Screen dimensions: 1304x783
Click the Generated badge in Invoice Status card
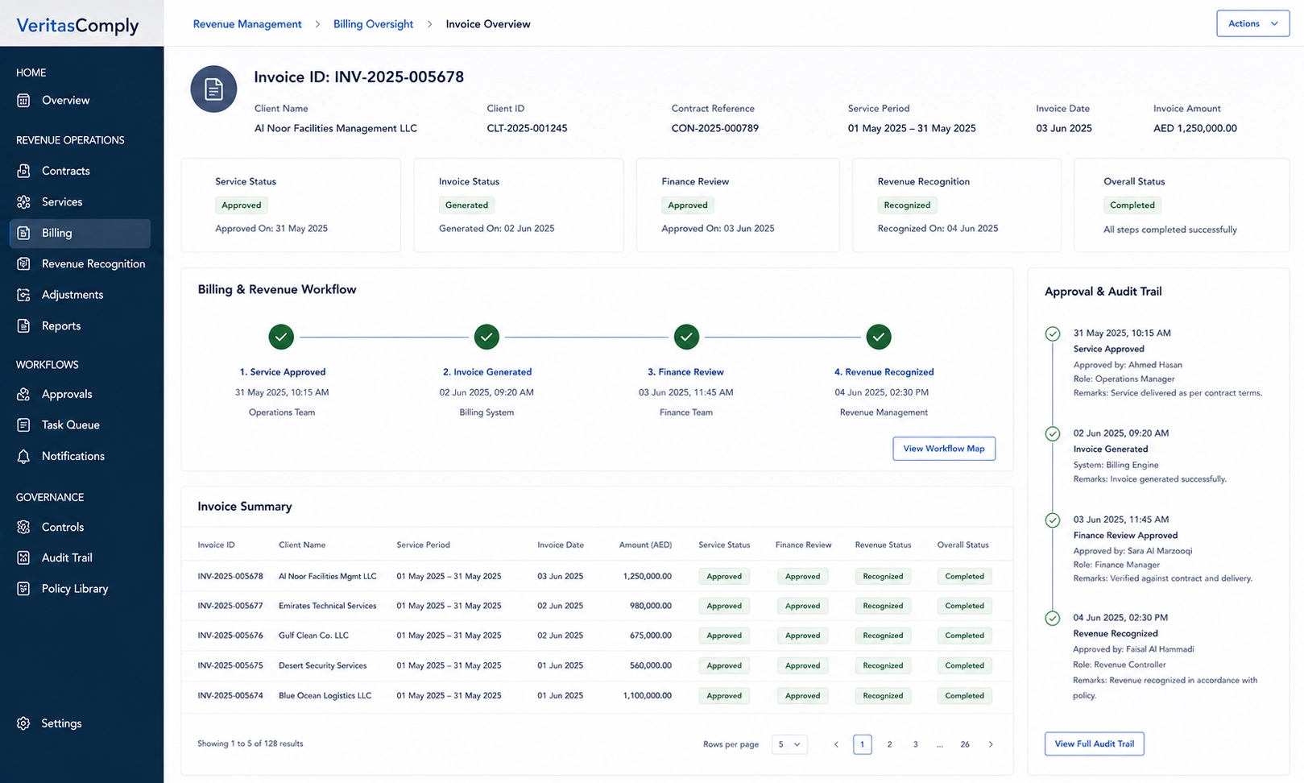coord(467,205)
